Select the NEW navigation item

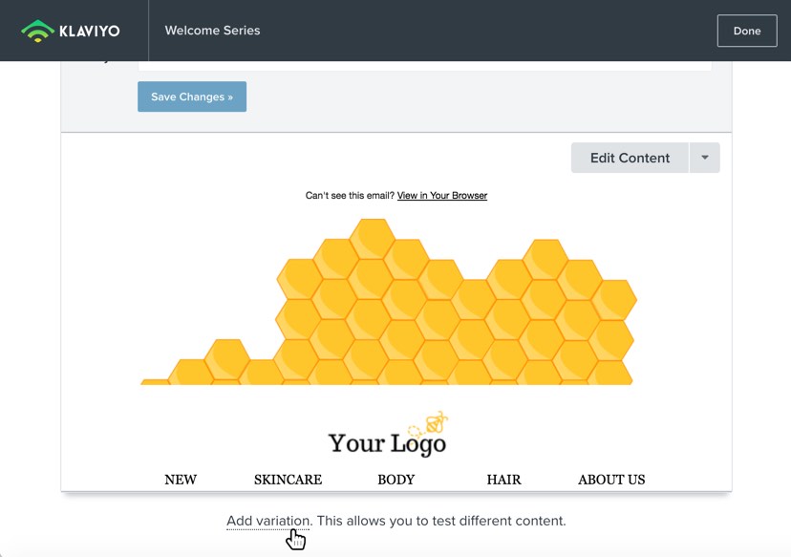[181, 480]
